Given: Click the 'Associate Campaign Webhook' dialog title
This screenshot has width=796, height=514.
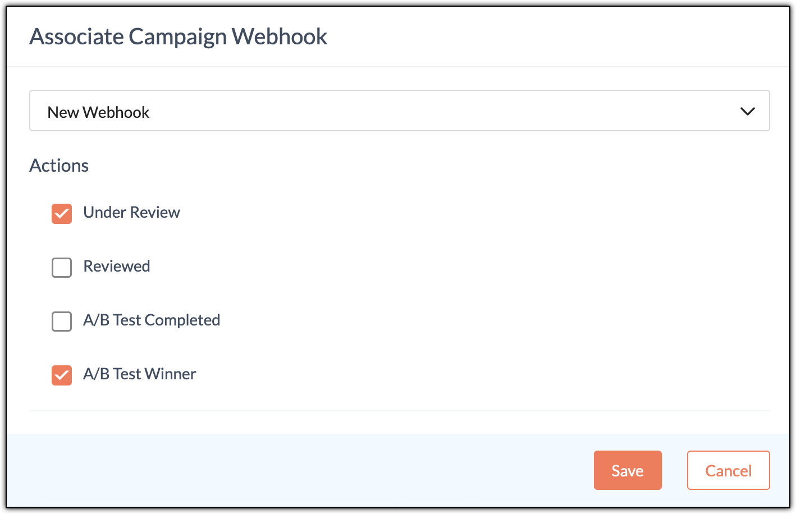Looking at the screenshot, I should coord(178,37).
